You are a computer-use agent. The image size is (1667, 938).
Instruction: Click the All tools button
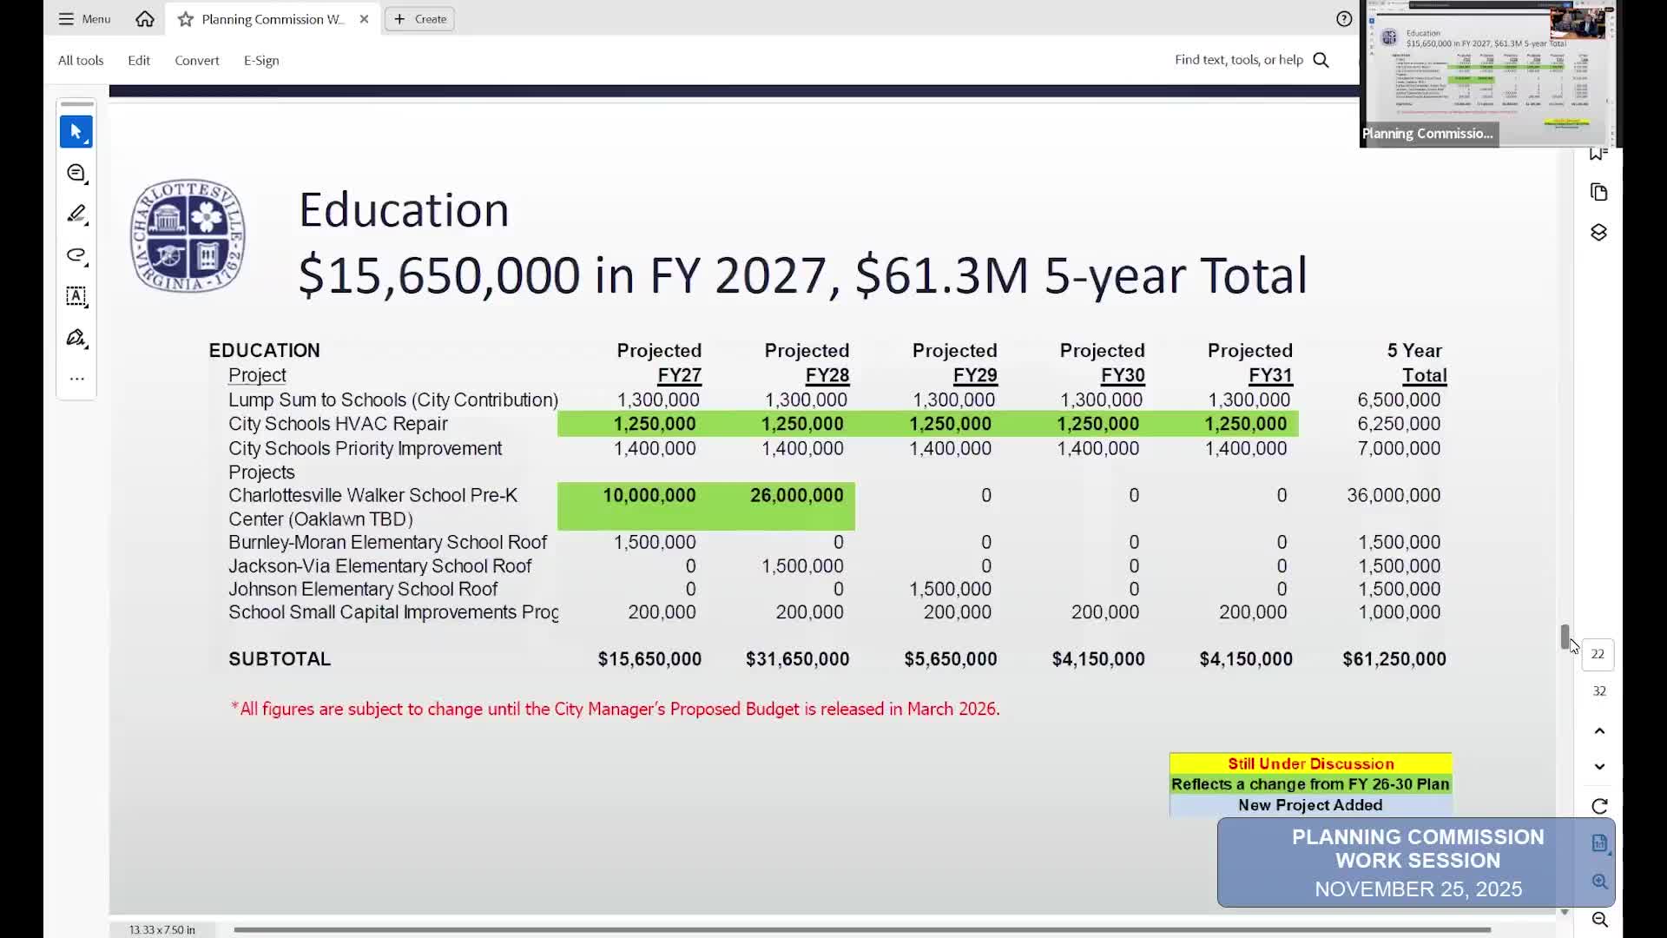coord(81,60)
